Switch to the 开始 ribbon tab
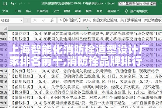The width and height of the screenshot is (162, 108). pos(18,11)
